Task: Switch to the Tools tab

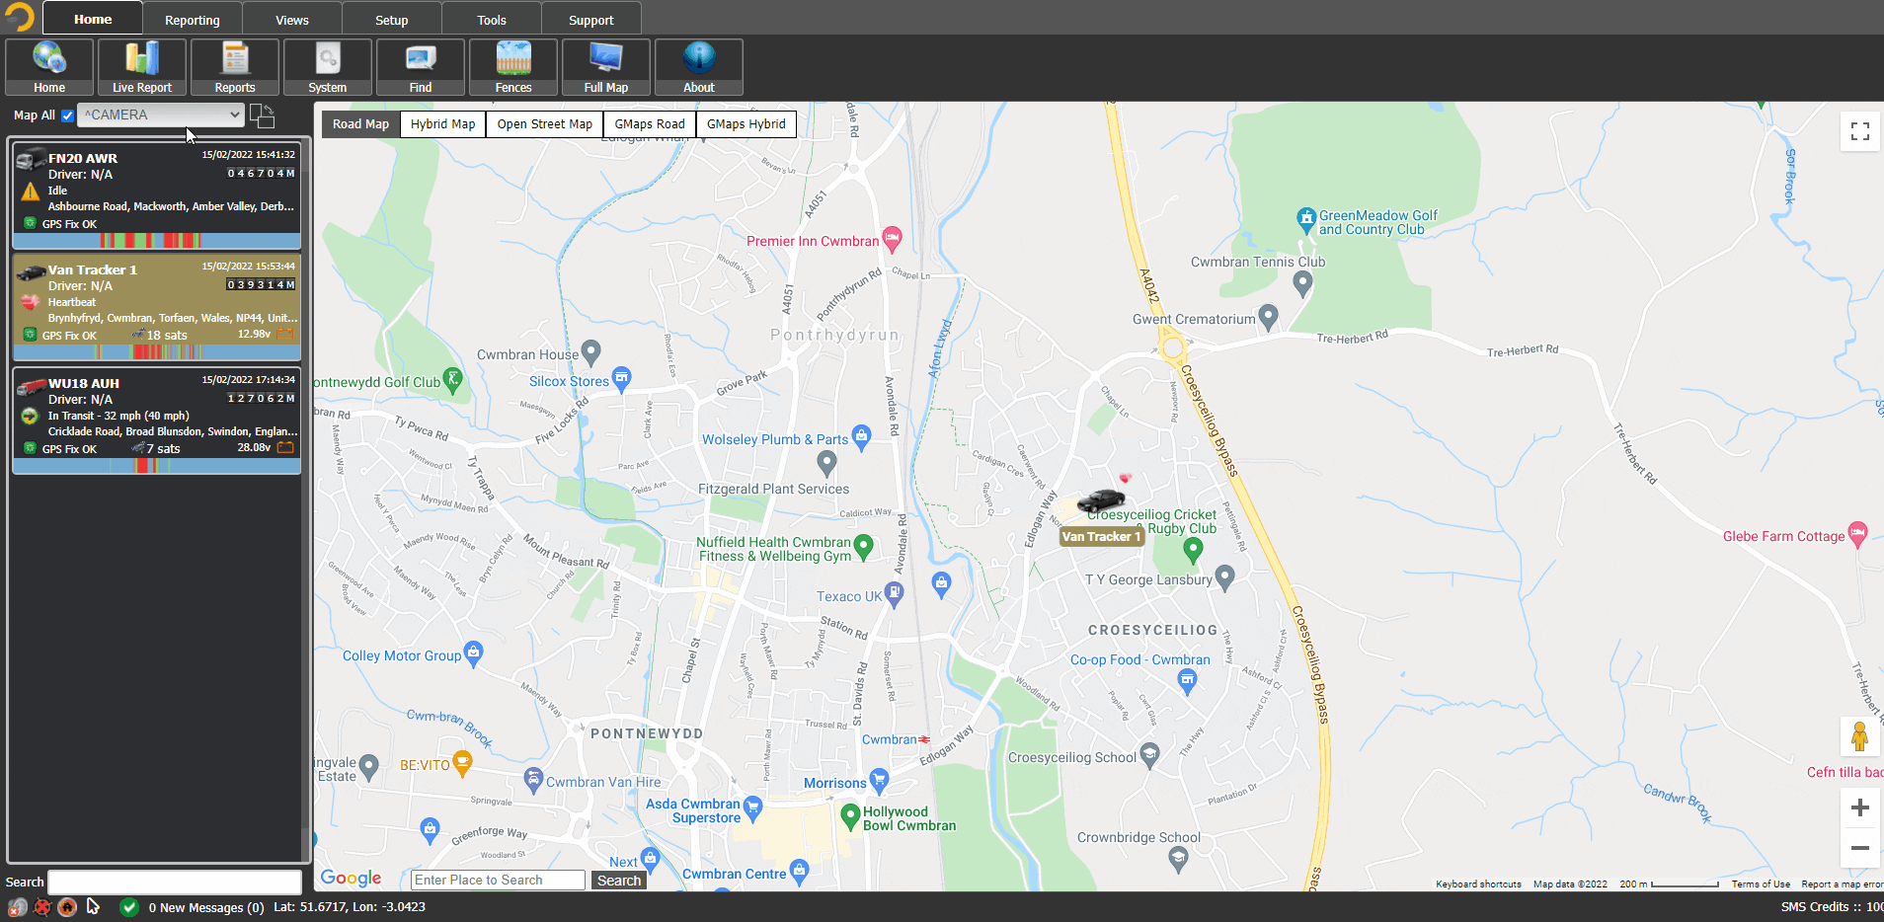Action: click(492, 19)
